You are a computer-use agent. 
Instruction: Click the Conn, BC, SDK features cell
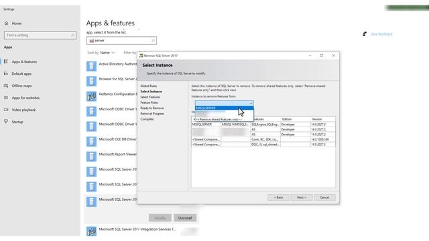coord(265,139)
